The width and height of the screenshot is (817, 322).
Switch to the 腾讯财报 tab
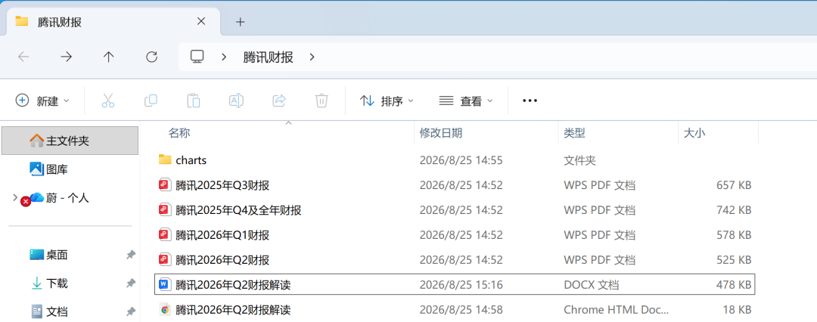112,22
